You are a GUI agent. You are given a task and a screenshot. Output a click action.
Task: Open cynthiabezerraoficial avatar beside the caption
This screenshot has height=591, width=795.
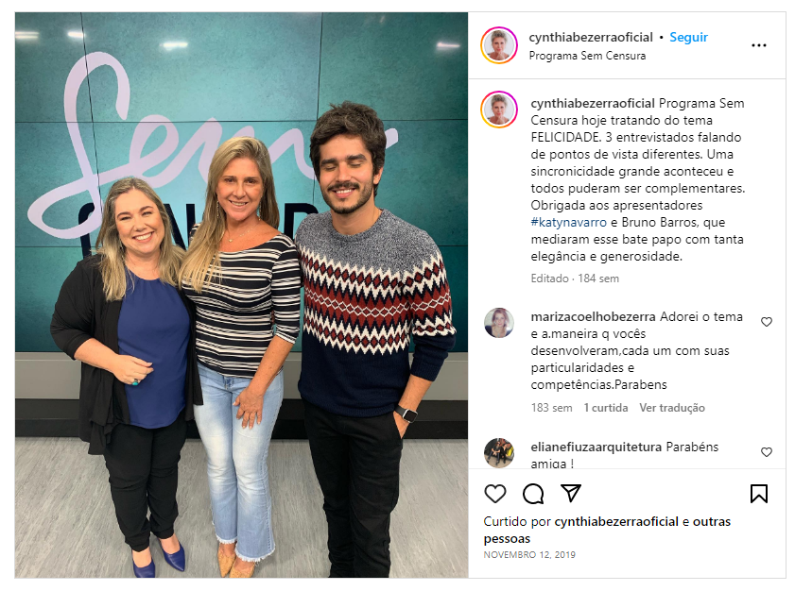499,110
